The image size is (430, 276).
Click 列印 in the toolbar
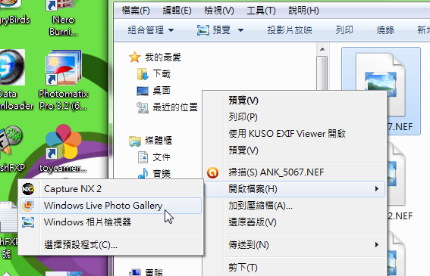(x=344, y=30)
